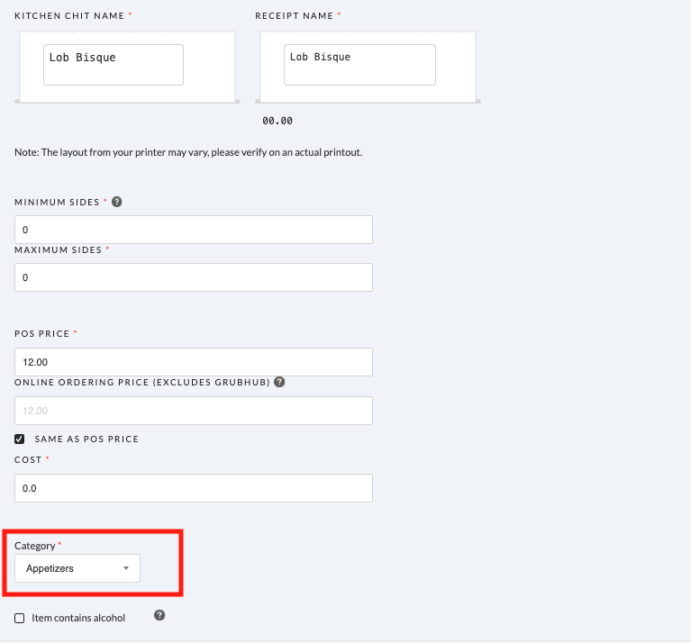The width and height of the screenshot is (691, 643).
Task: Select the Minimum Sides input field
Action: point(194,230)
